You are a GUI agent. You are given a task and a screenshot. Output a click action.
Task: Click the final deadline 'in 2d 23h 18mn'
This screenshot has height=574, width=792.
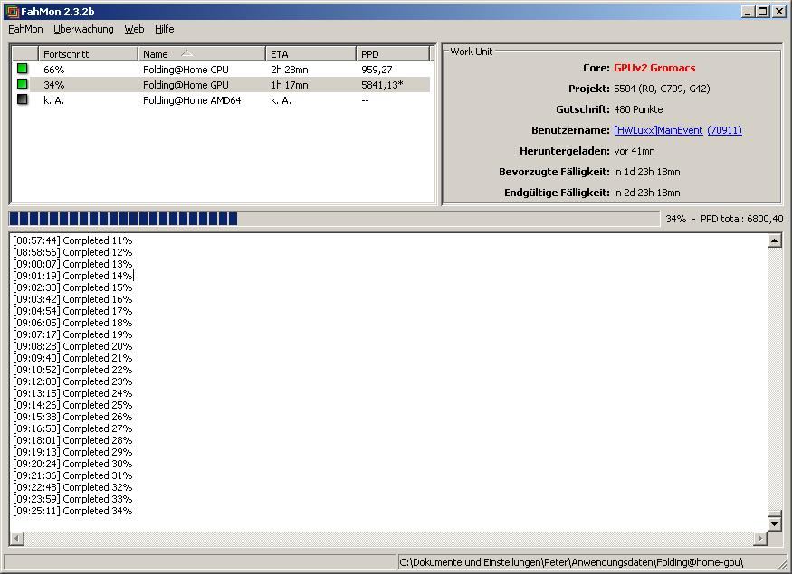point(647,193)
